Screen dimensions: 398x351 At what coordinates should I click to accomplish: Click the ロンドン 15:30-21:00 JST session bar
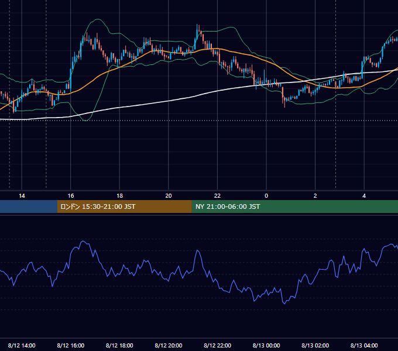coord(124,207)
